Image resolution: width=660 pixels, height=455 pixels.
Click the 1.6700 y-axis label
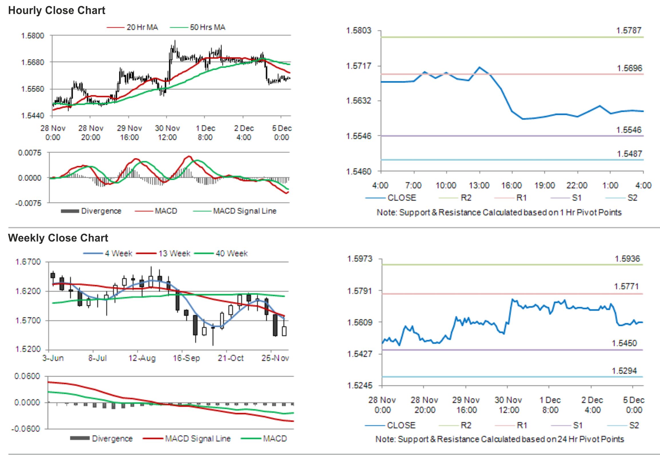28,262
